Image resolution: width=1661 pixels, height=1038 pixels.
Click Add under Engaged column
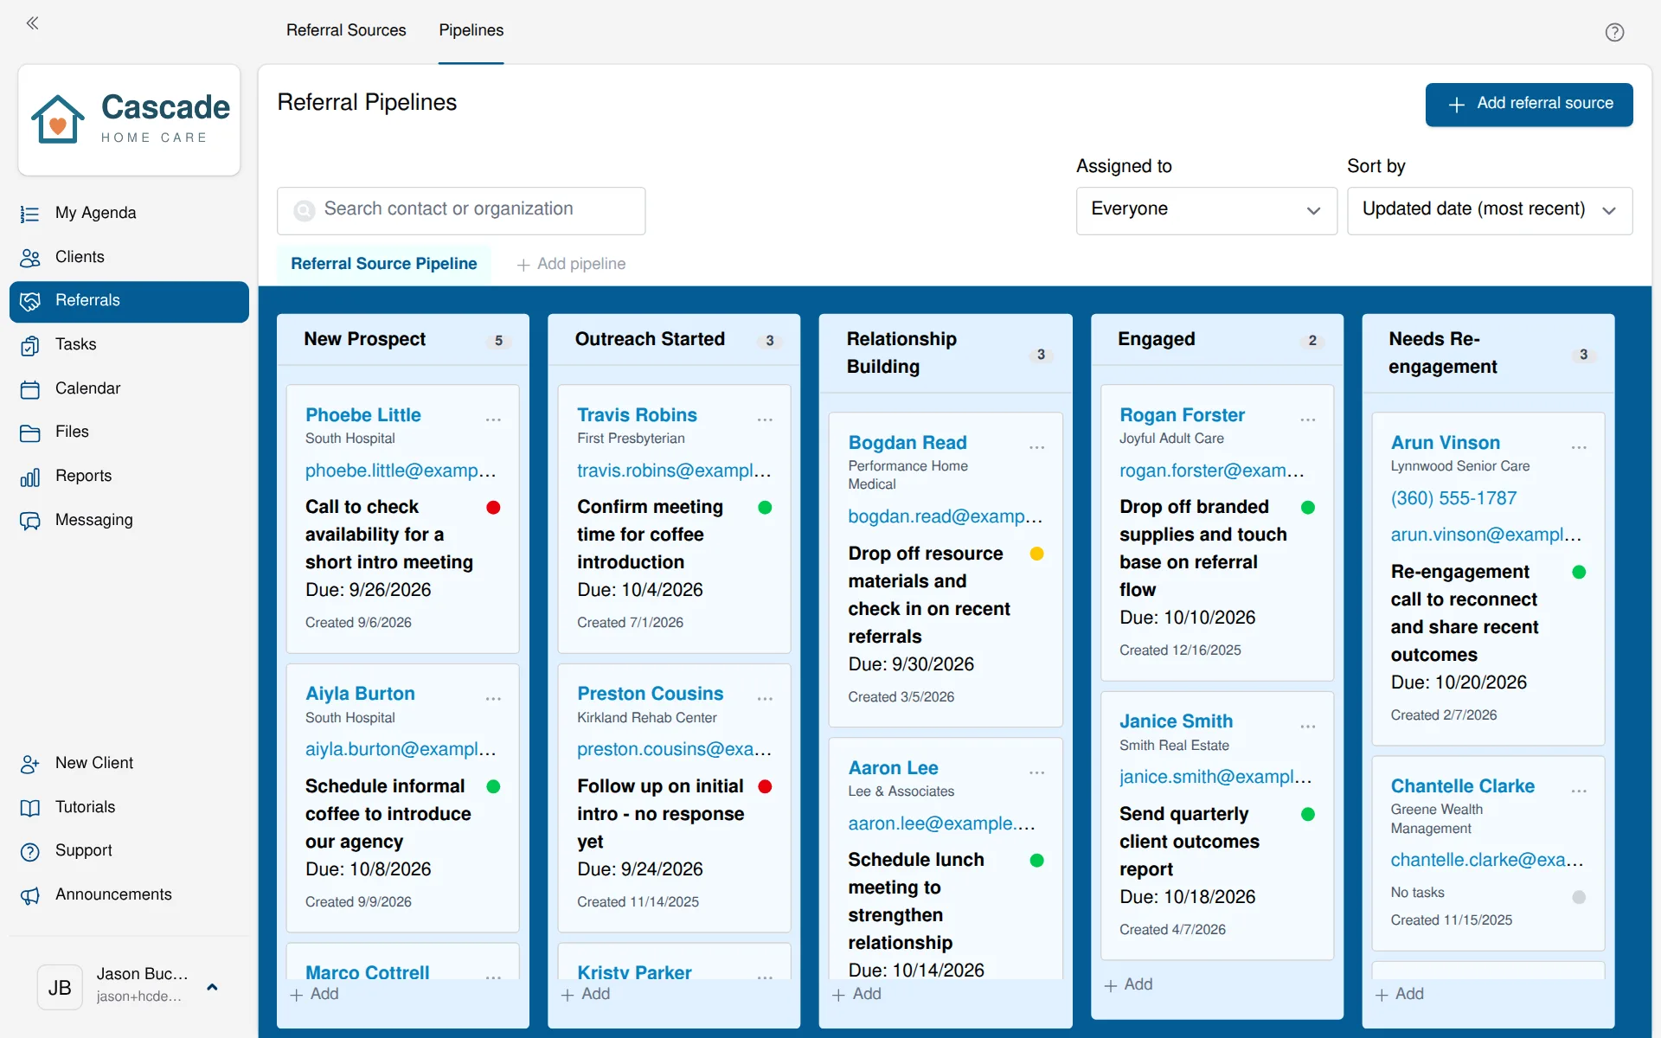point(1128,984)
